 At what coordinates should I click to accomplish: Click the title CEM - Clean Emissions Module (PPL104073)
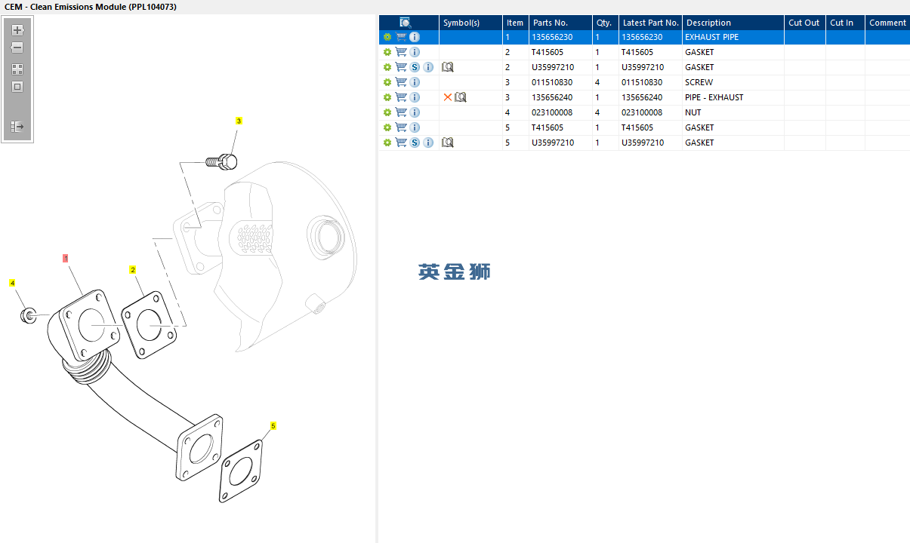tap(91, 6)
